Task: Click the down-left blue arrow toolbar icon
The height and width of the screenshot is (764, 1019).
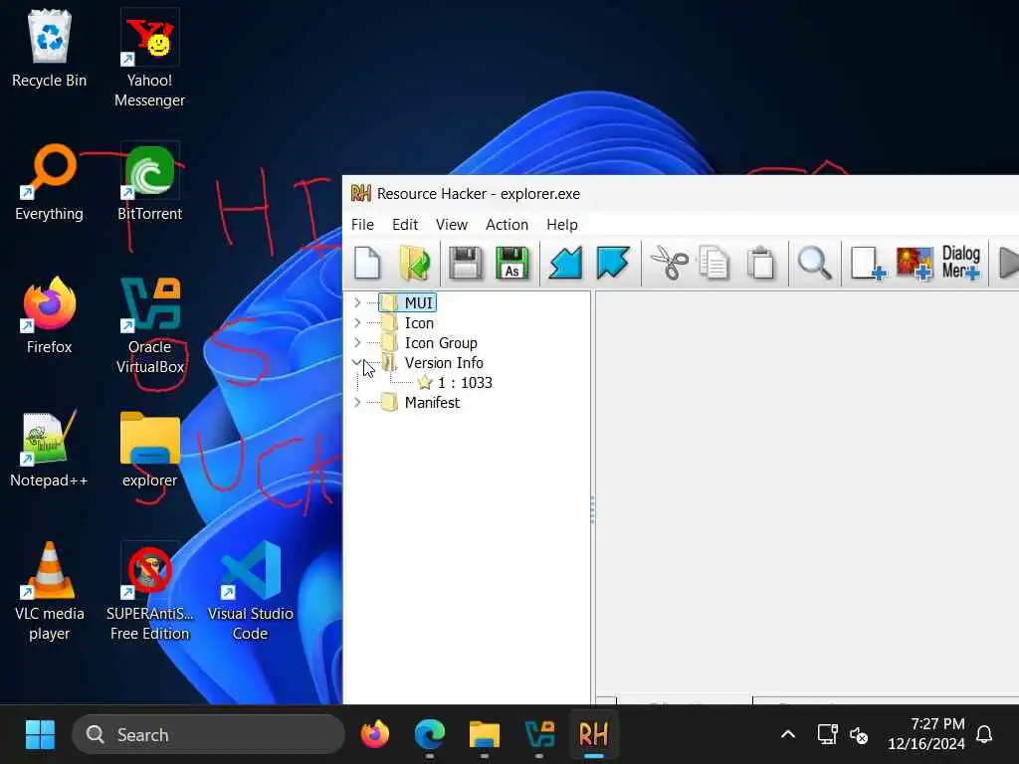Action: pyautogui.click(x=565, y=263)
